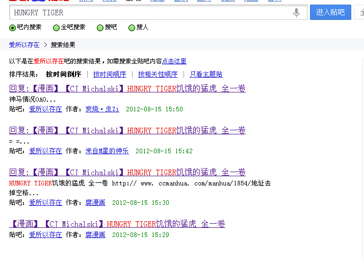364x259 pixels.
Task: Open 爱所以存在 tieba link on 15:42 result
Action: pyautogui.click(x=45, y=151)
